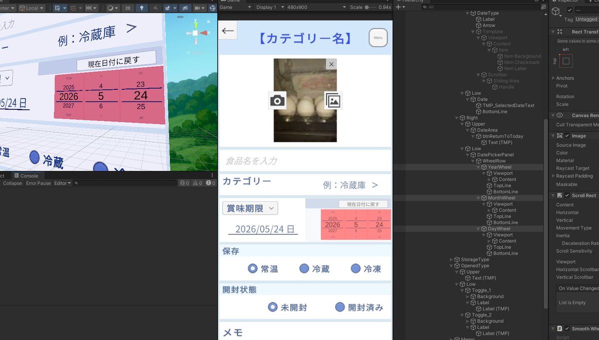This screenshot has height=340, width=599.
Task: Open 賞味期限 dropdown in Game view
Action: (x=250, y=208)
